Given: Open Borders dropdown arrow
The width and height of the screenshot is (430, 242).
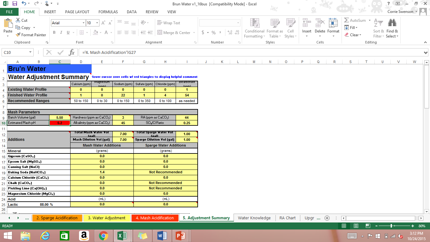Looking at the screenshot, I should pos(87,32).
